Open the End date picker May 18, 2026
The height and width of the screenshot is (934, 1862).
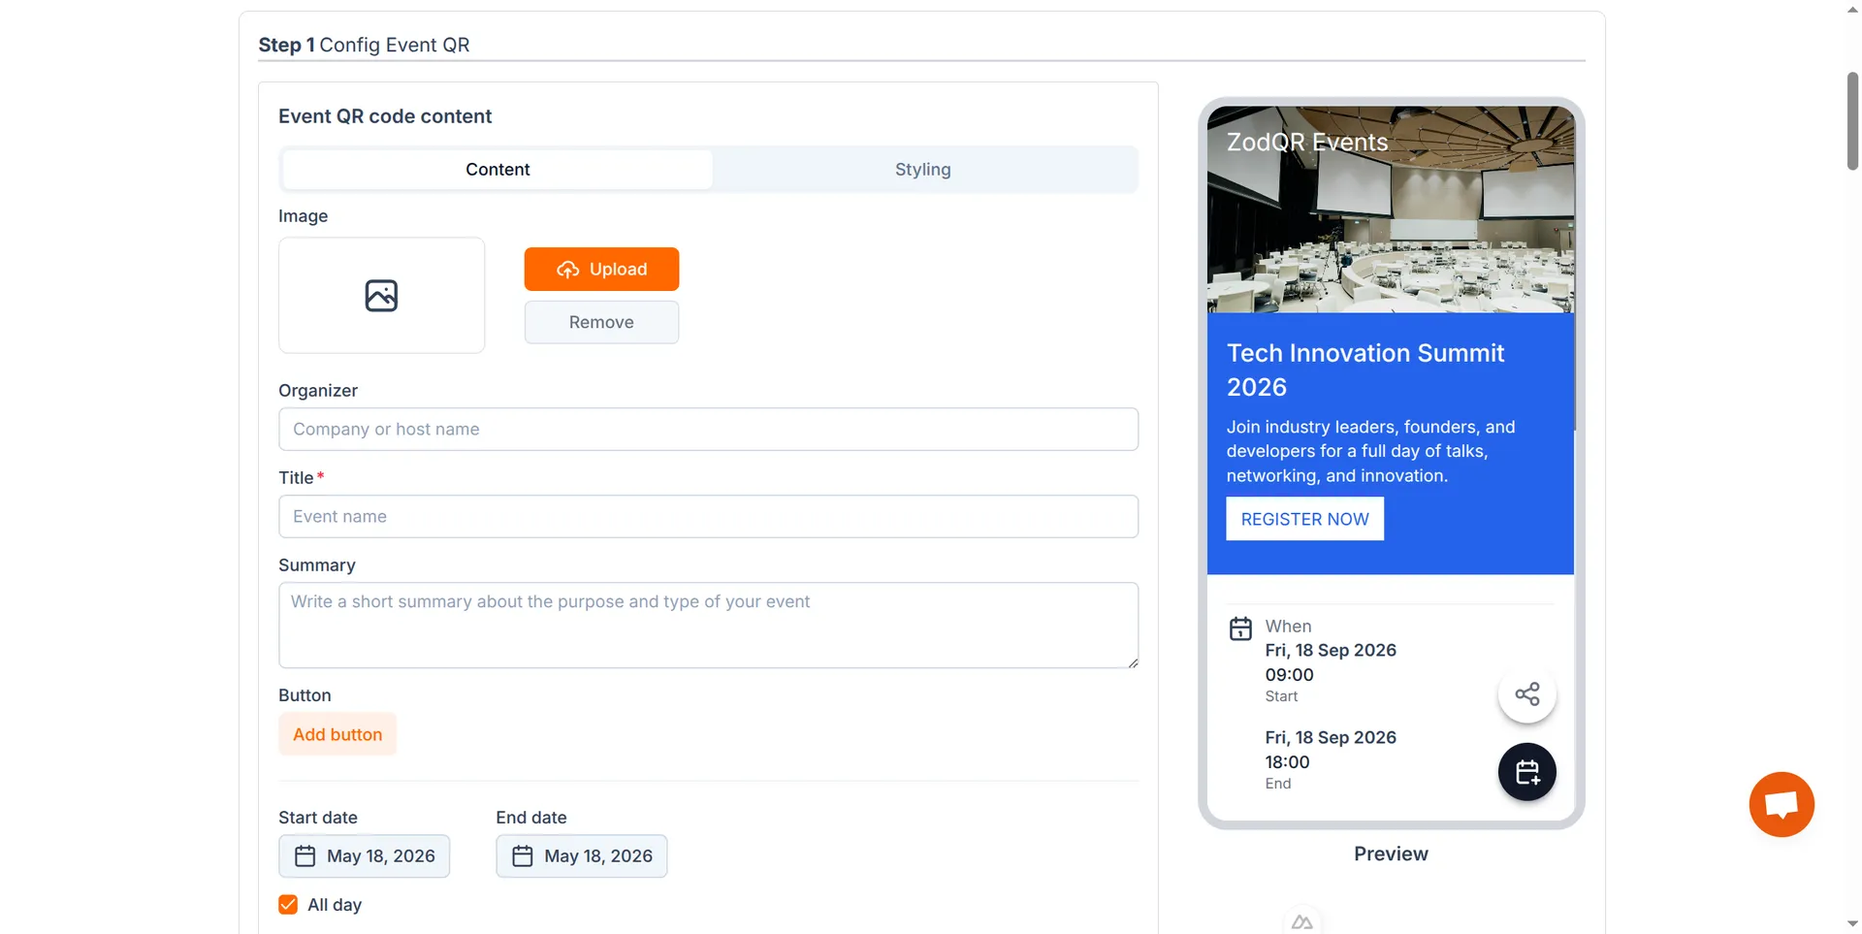point(582,856)
